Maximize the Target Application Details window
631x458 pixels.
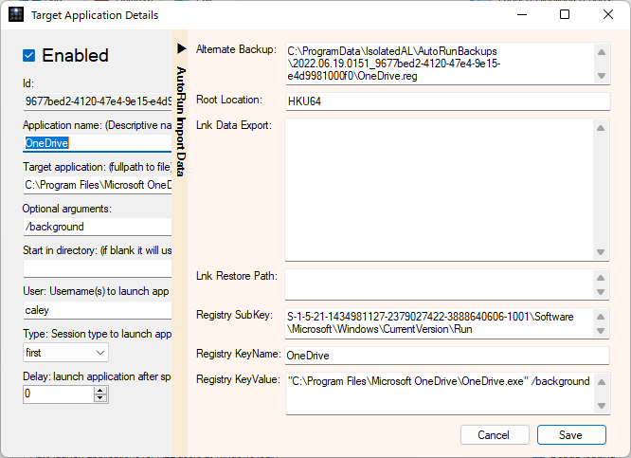point(565,14)
